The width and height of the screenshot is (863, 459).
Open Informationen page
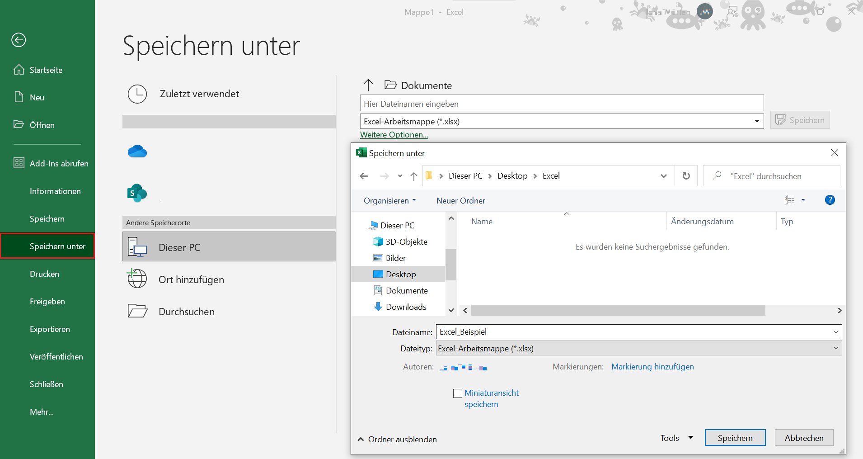point(55,191)
